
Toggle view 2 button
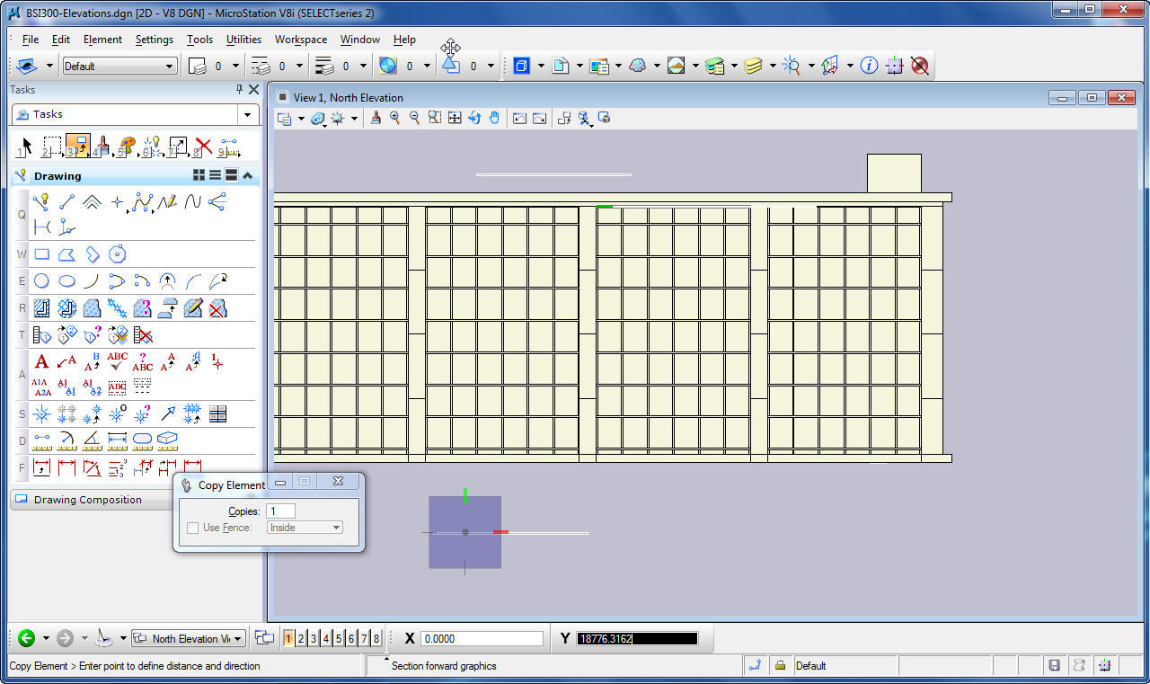point(301,638)
